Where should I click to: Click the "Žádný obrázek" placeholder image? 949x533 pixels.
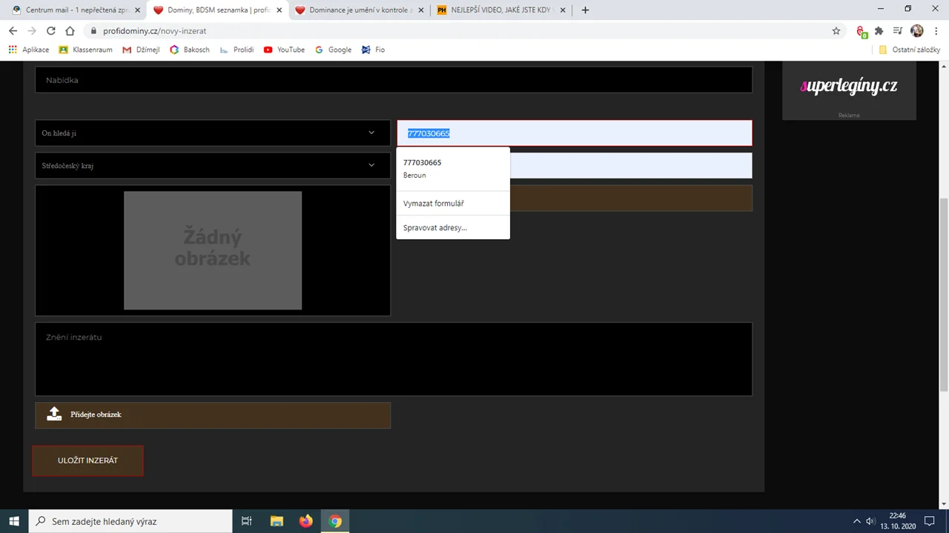[x=213, y=250]
